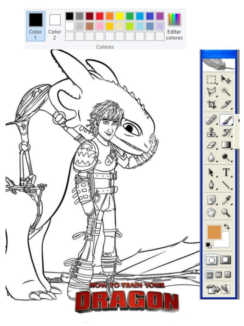Choose the Polygonal Lasso tool
Image resolution: width=244 pixels, height=326 pixels.
pos(211,91)
